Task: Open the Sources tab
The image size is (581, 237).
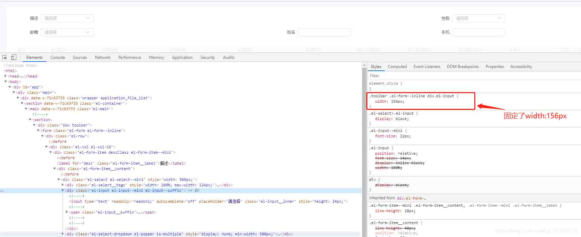Action: pos(80,57)
